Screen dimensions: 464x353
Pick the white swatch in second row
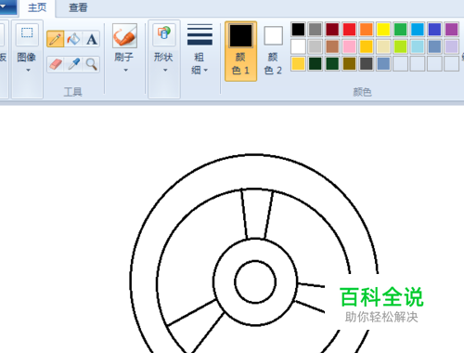click(298, 46)
